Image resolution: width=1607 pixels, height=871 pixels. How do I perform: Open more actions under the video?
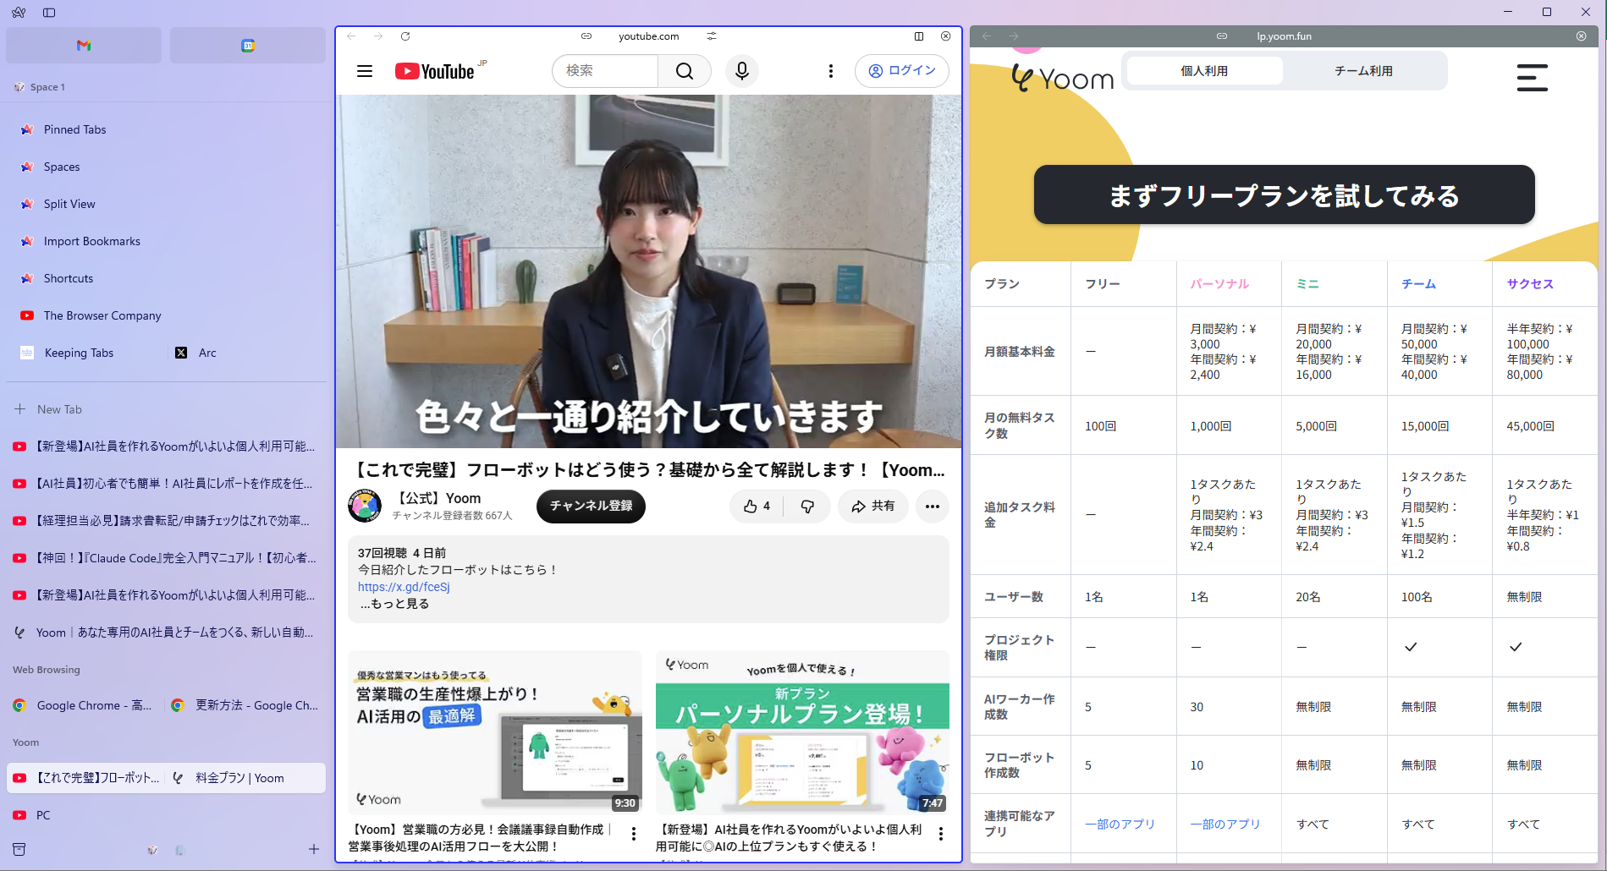click(x=933, y=507)
